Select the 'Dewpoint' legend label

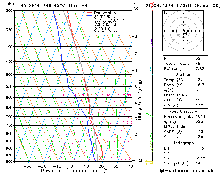102,16
